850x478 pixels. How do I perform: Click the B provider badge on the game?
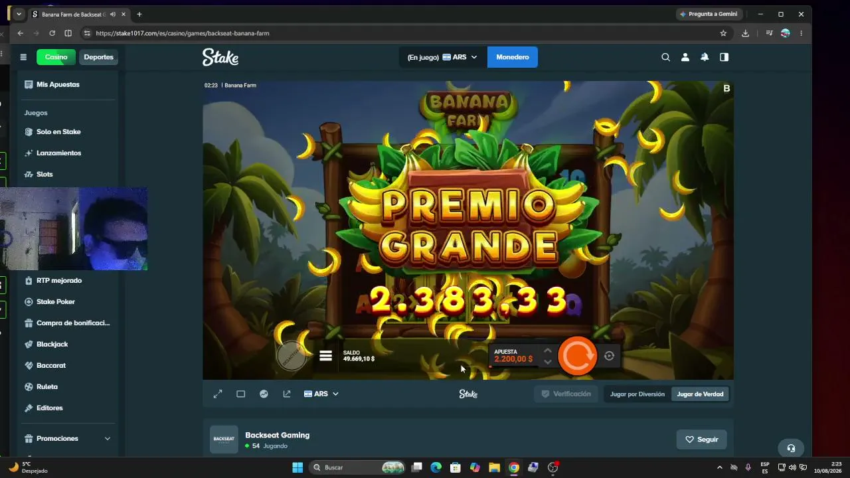click(x=726, y=88)
